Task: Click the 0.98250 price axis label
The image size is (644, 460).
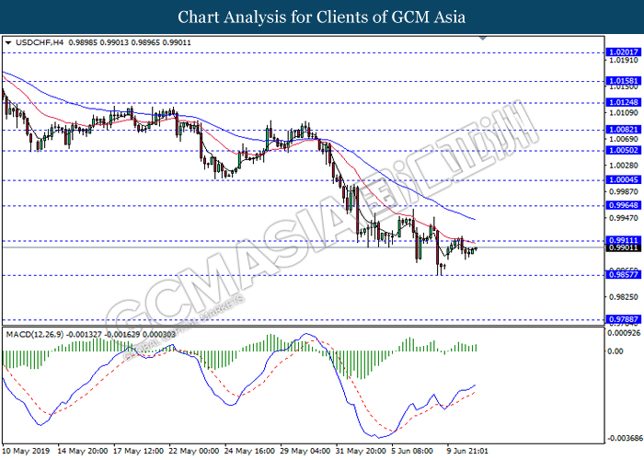Action: [x=624, y=297]
